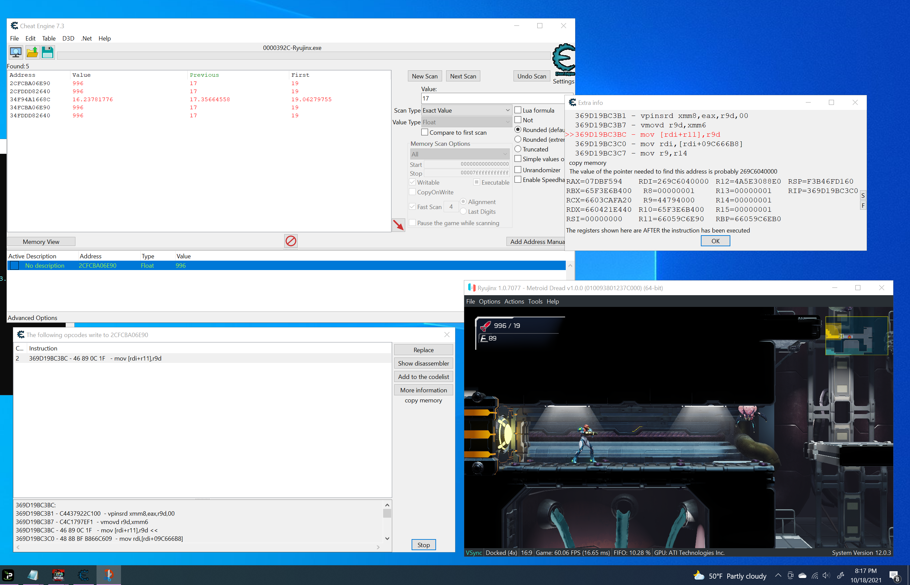Click the disassembly pane vertical scrollbar thumb

pos(387,513)
